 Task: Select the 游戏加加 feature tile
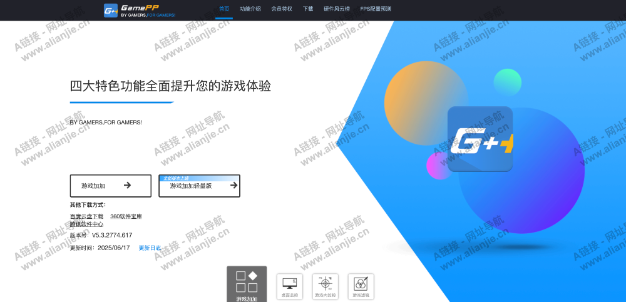247,284
